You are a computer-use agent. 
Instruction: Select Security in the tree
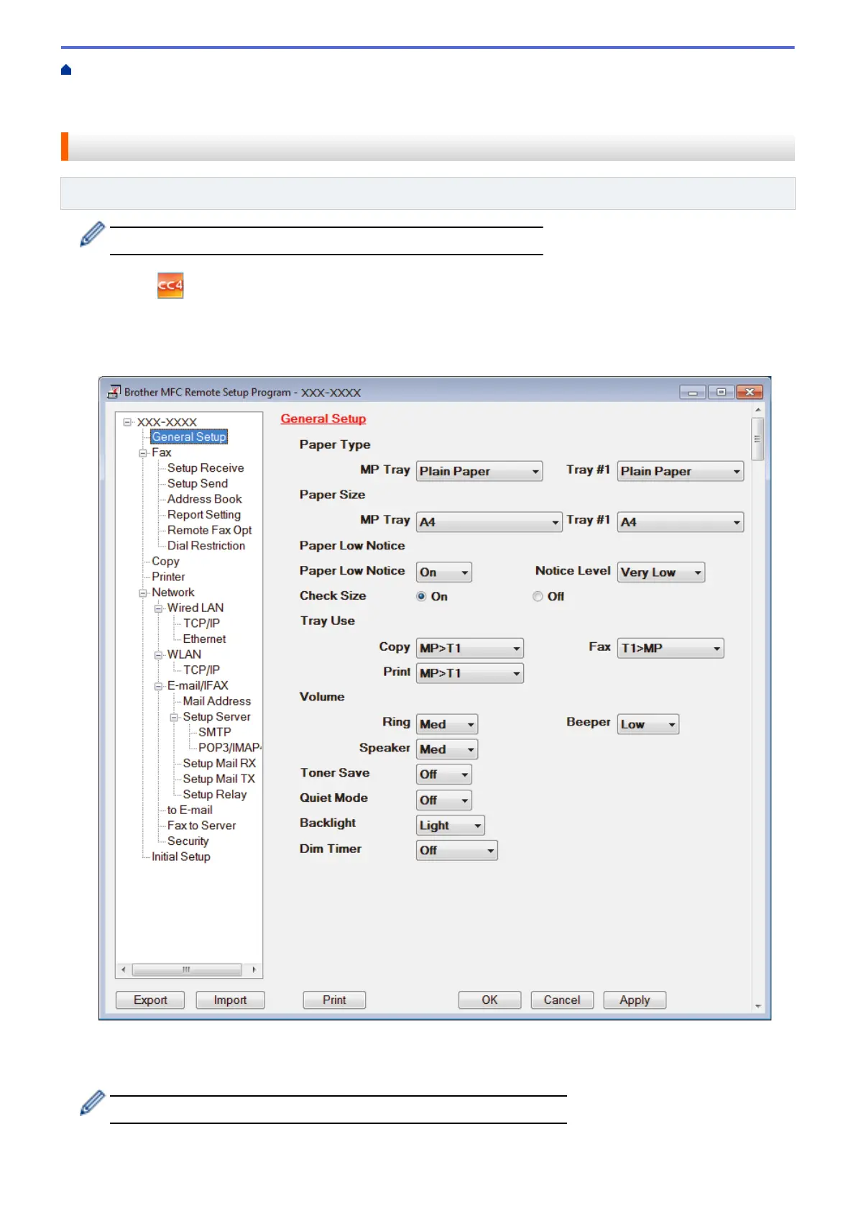(x=188, y=841)
